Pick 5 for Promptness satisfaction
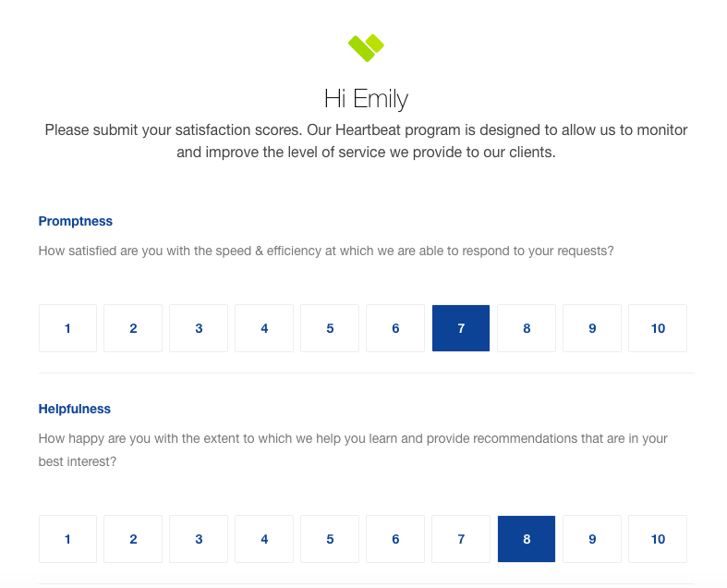 point(330,328)
